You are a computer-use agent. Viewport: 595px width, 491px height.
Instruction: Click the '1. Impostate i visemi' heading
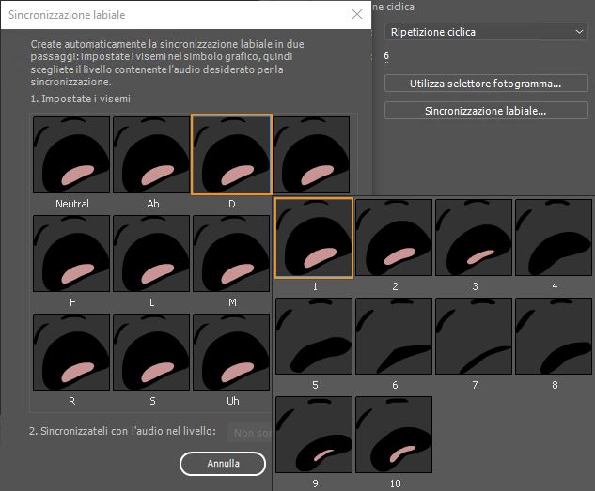pyautogui.click(x=81, y=99)
